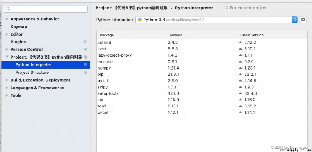Expand the Editor settings node

(7, 34)
